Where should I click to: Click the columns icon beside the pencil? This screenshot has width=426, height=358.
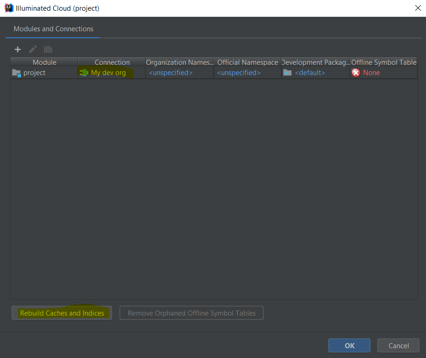tap(48, 49)
